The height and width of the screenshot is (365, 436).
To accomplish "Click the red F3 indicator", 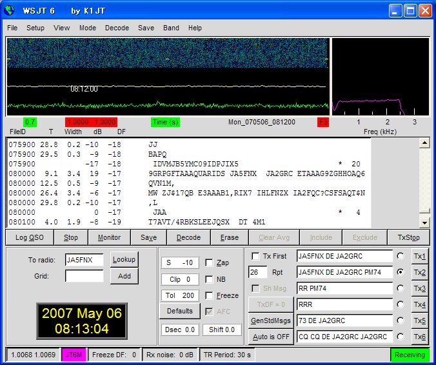I will pos(323,122).
